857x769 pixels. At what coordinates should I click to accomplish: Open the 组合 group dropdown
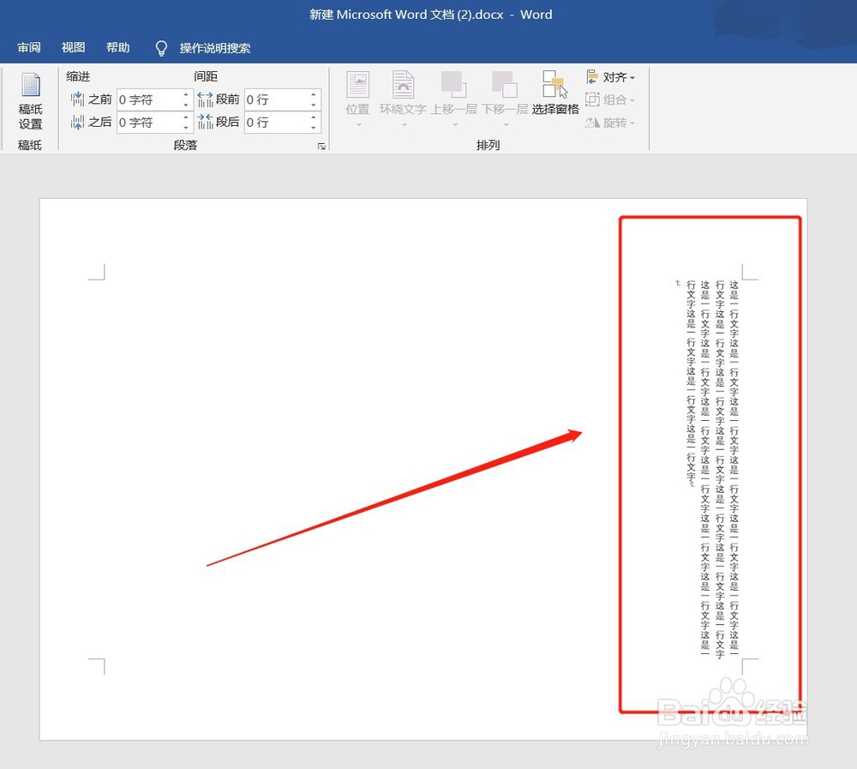610,99
